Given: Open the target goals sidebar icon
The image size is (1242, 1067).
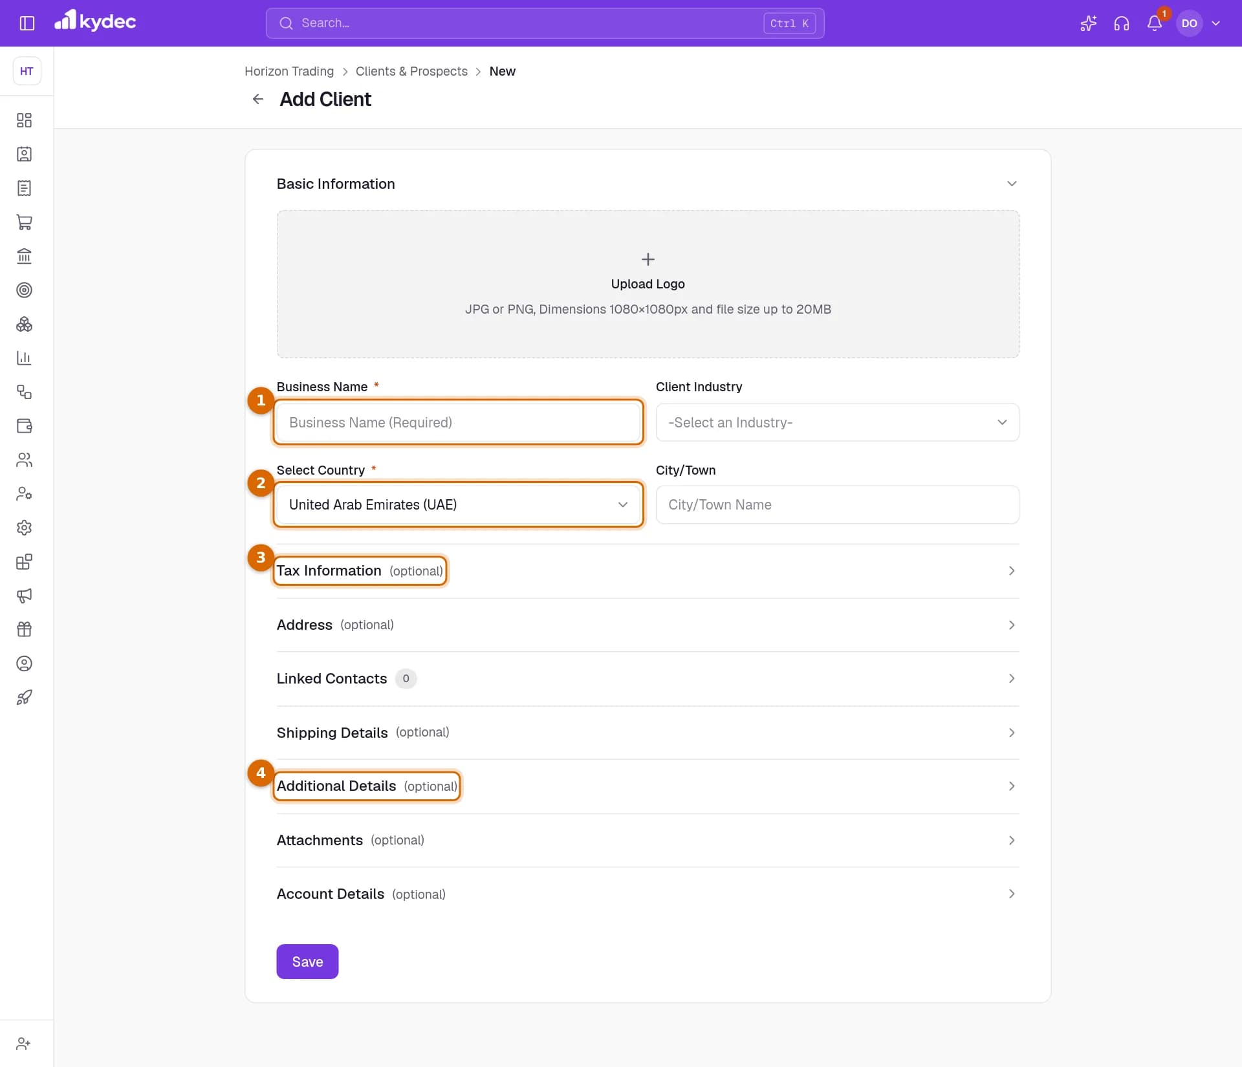Looking at the screenshot, I should click(25, 290).
